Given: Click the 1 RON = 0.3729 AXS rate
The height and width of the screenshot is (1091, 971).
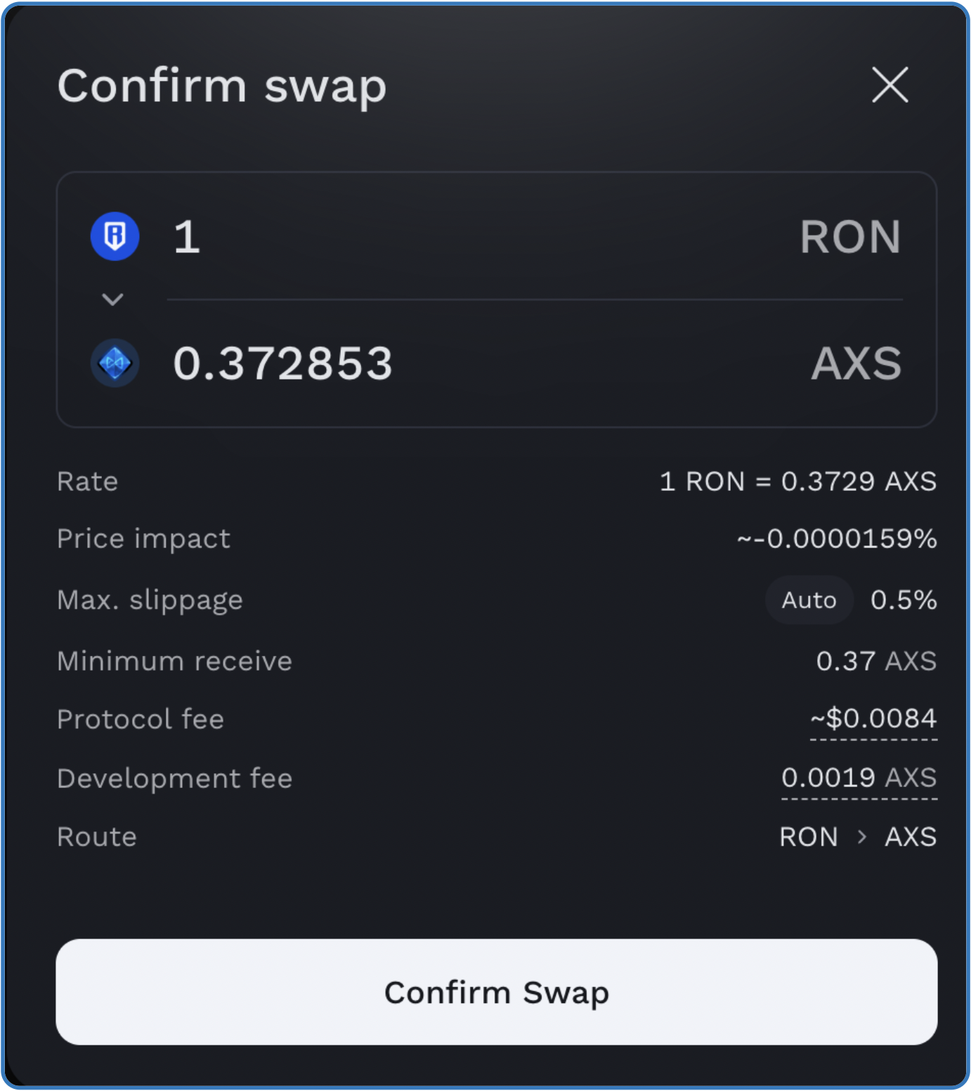Looking at the screenshot, I should click(x=798, y=482).
